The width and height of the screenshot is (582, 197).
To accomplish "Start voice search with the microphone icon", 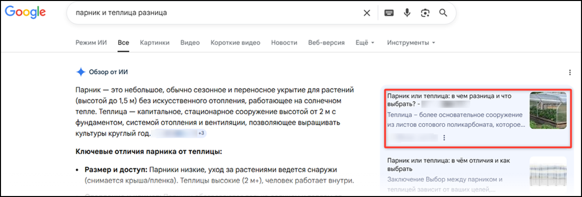I will (407, 13).
